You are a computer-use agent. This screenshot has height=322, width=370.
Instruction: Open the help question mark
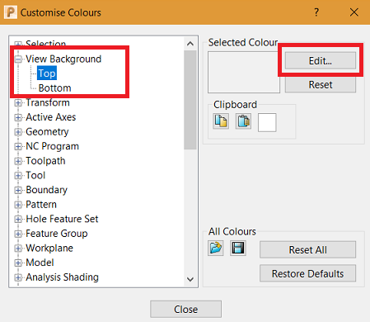point(316,12)
